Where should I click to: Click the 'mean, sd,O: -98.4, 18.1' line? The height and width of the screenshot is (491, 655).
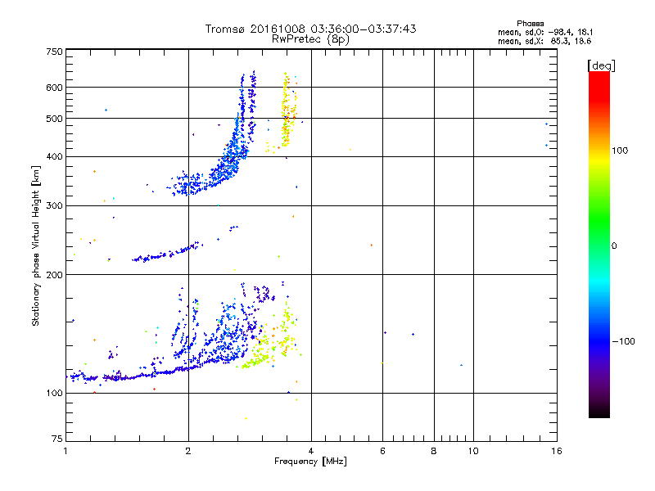pos(545,32)
